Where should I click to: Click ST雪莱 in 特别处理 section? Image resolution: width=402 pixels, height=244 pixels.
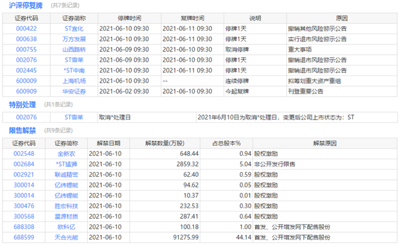click(x=74, y=117)
